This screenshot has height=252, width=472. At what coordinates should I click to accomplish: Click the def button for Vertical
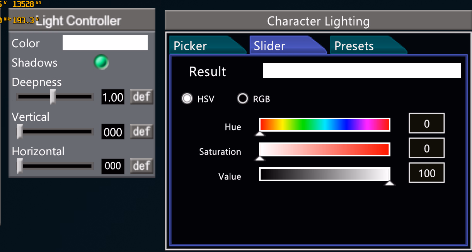click(141, 132)
